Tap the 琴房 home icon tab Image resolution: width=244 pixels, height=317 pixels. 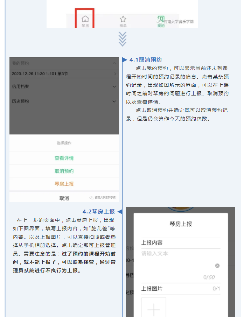tap(85, 21)
